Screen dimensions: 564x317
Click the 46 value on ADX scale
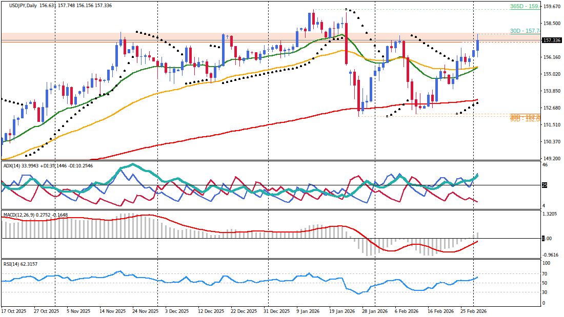tap(546, 165)
